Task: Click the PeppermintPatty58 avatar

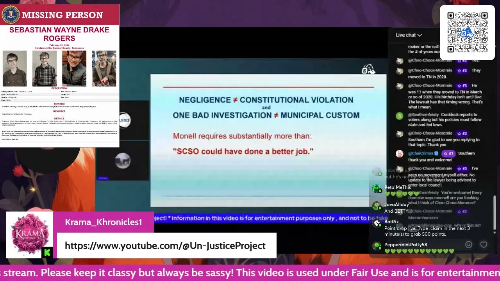Action: coord(377,246)
